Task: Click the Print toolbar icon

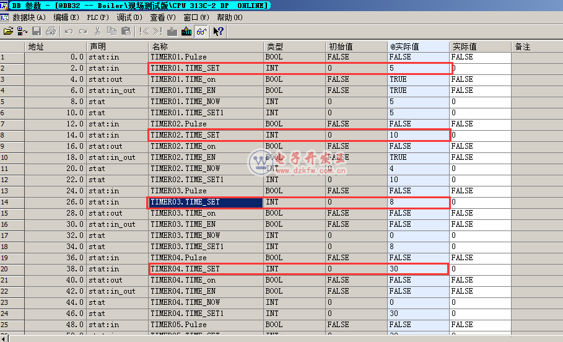Action: (51, 31)
